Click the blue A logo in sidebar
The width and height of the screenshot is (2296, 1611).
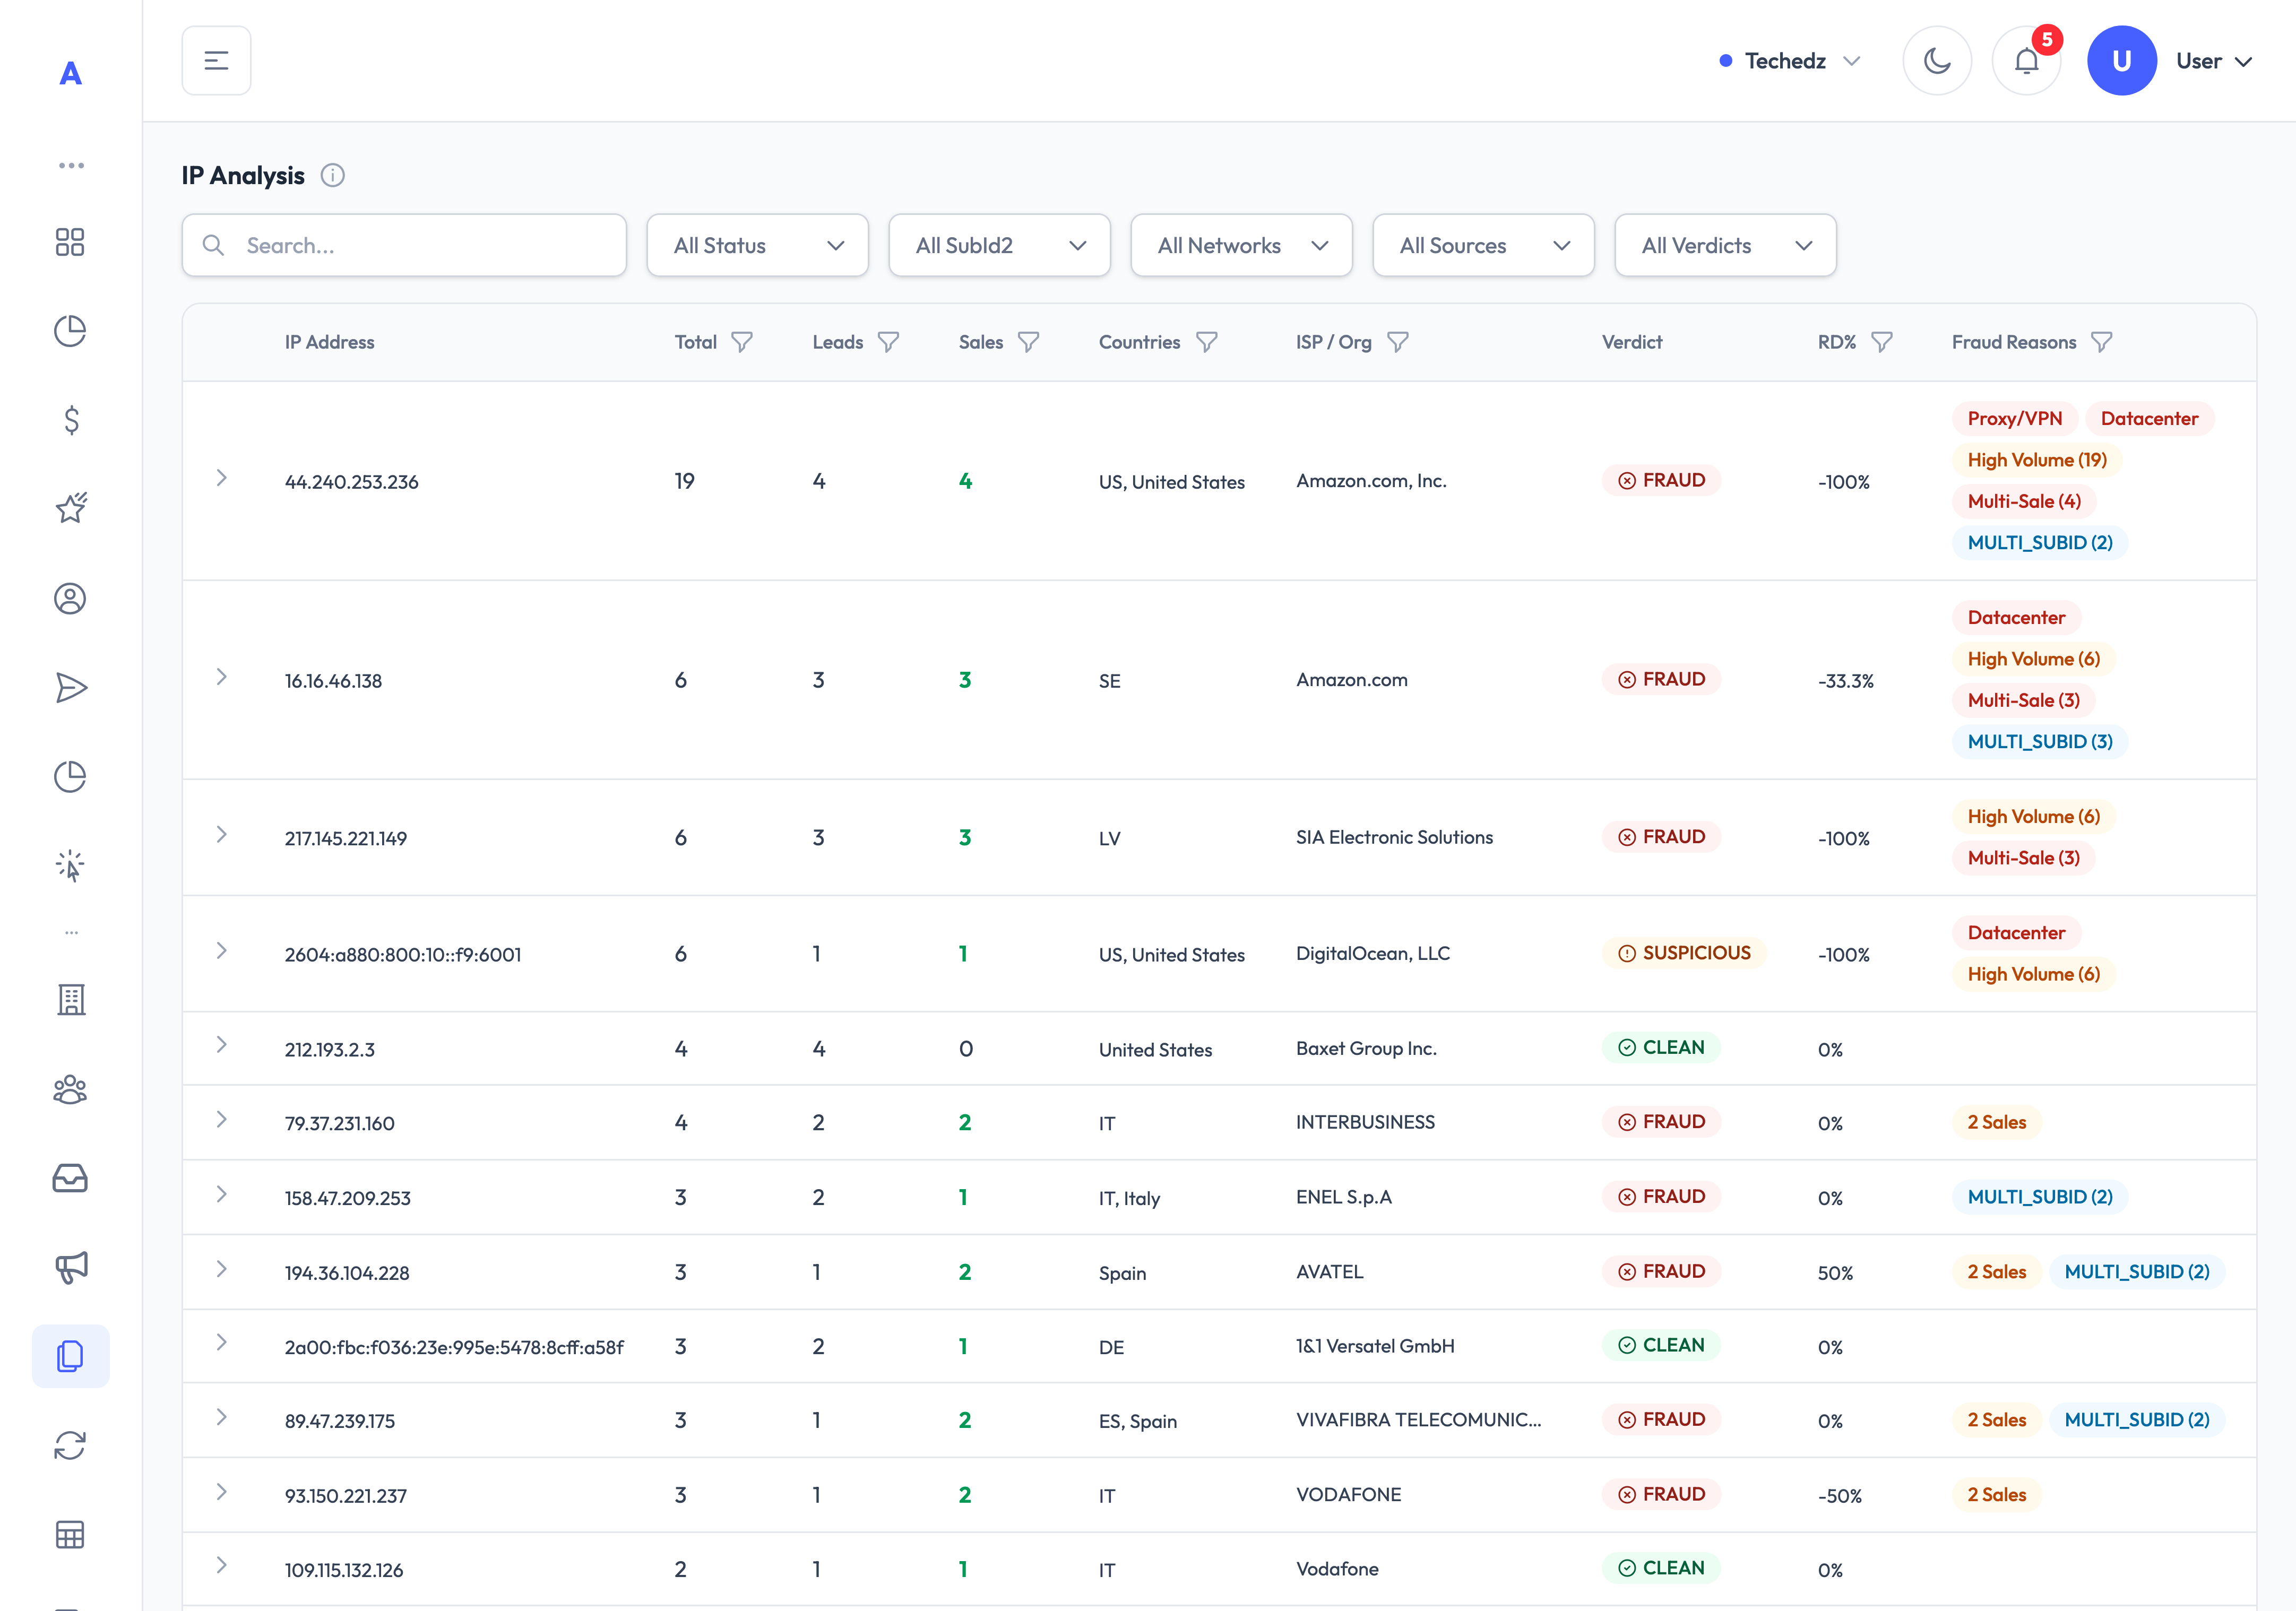[70, 73]
